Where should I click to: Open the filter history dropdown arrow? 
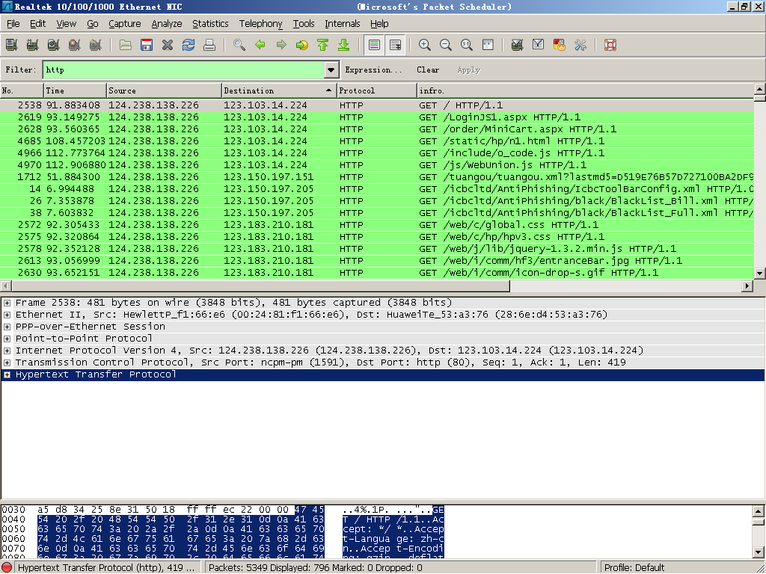pos(331,70)
